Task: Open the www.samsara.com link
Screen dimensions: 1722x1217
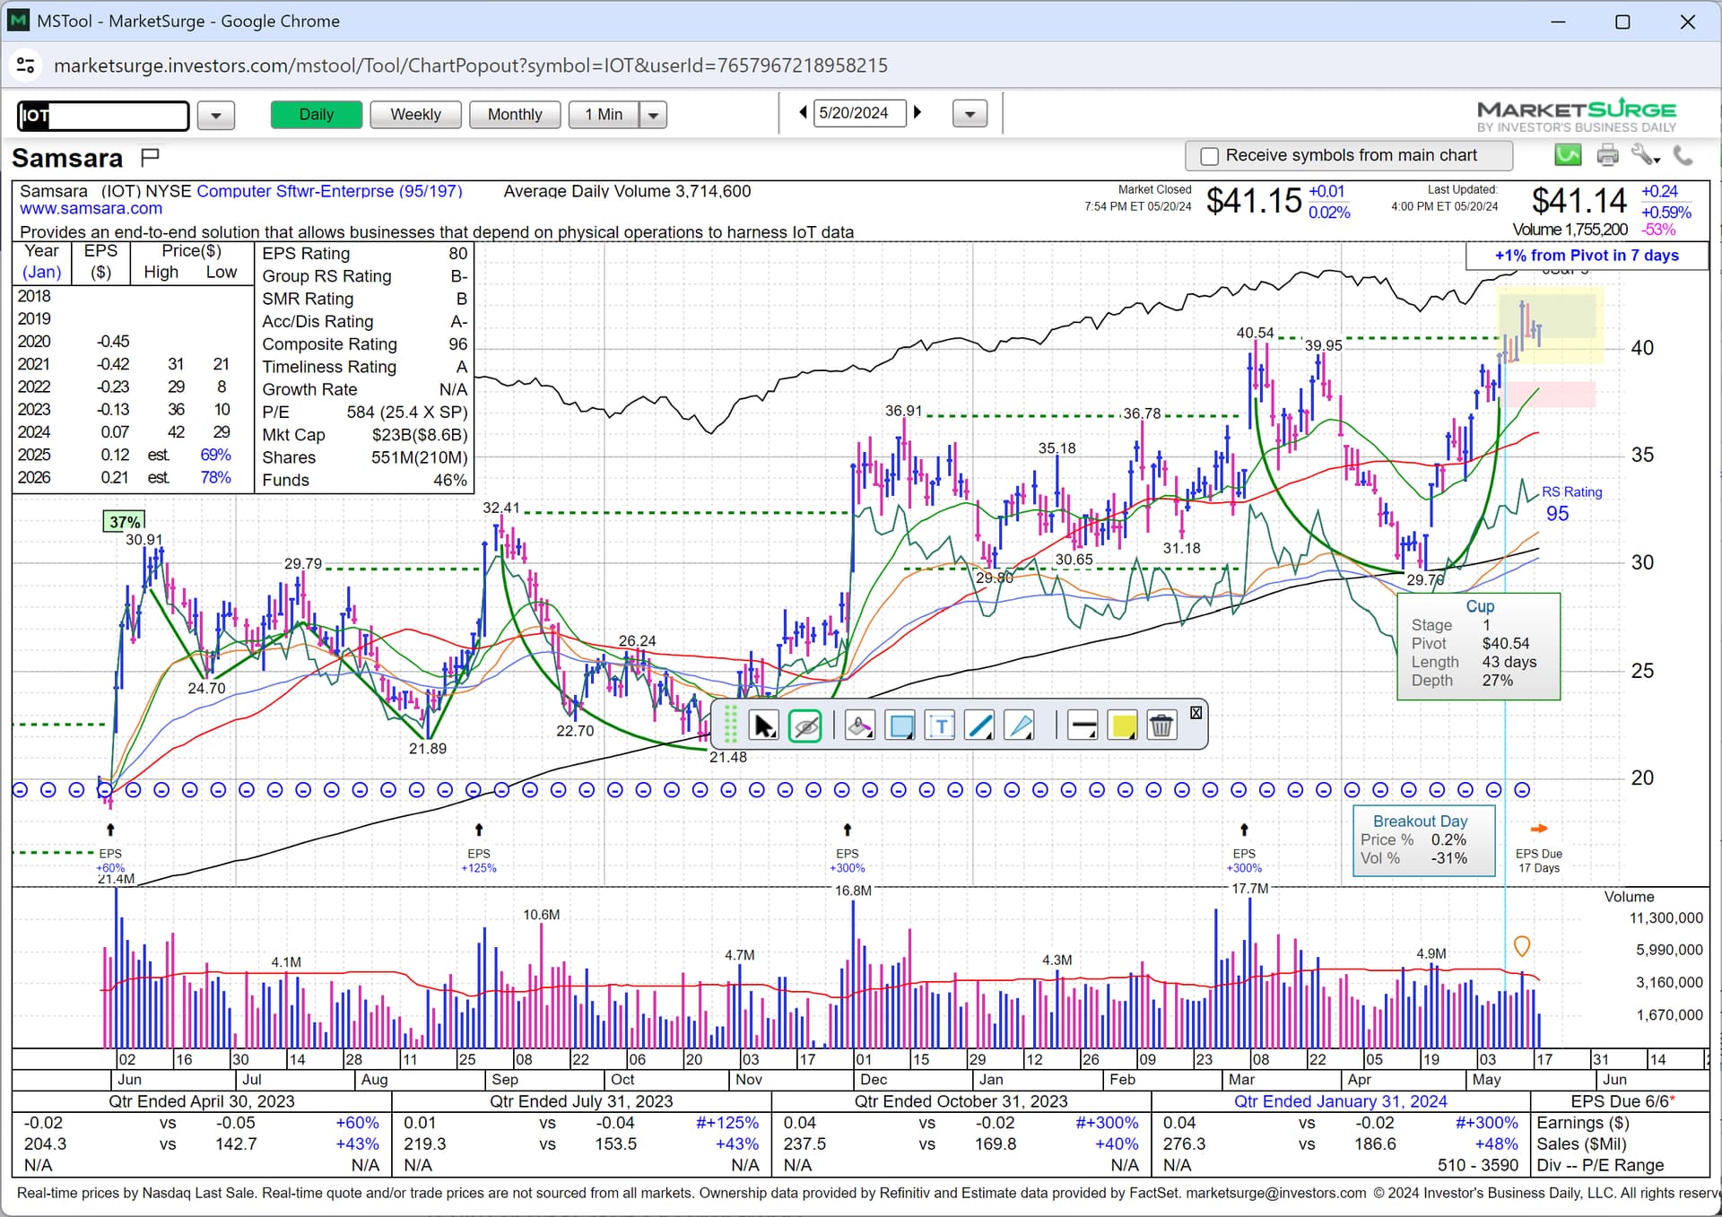Action: pos(91,209)
